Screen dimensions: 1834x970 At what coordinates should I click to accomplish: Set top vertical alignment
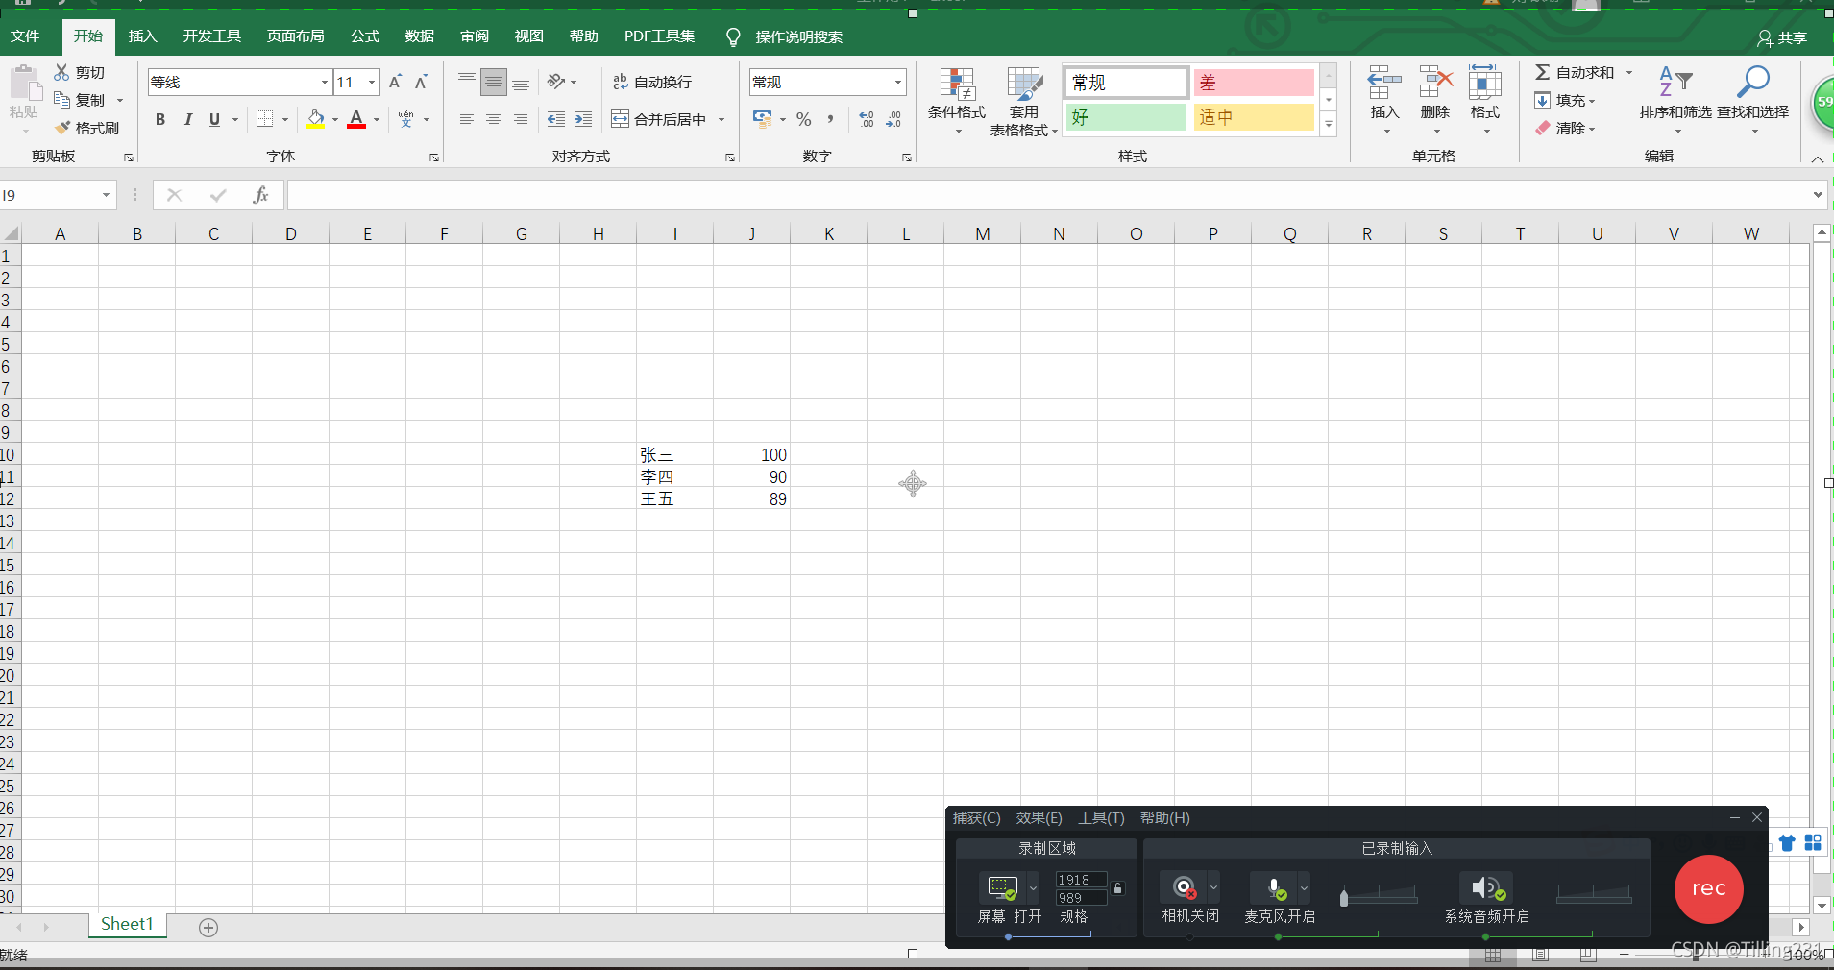pos(467,82)
